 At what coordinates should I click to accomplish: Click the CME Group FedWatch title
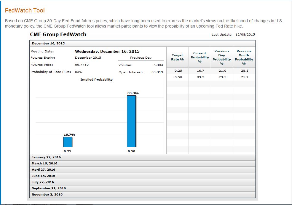[58, 34]
